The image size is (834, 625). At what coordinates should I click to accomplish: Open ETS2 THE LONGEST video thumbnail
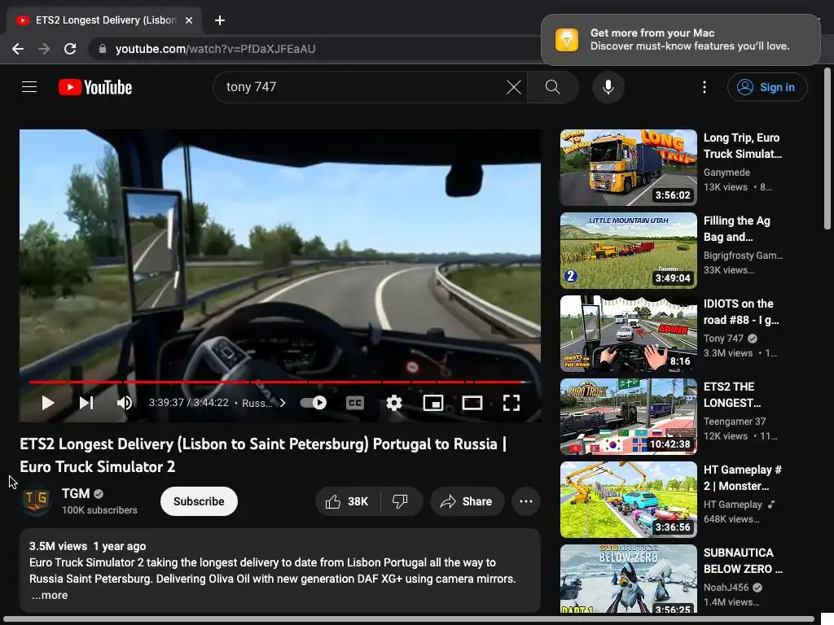coord(628,416)
